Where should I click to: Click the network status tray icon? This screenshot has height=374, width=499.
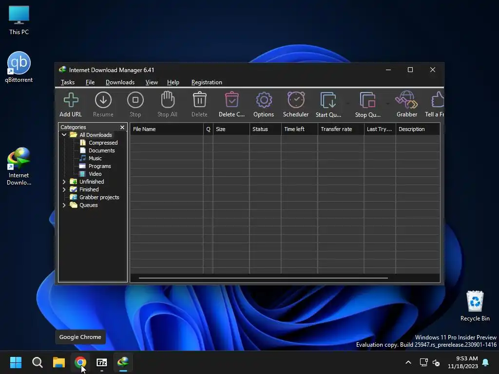pos(423,362)
